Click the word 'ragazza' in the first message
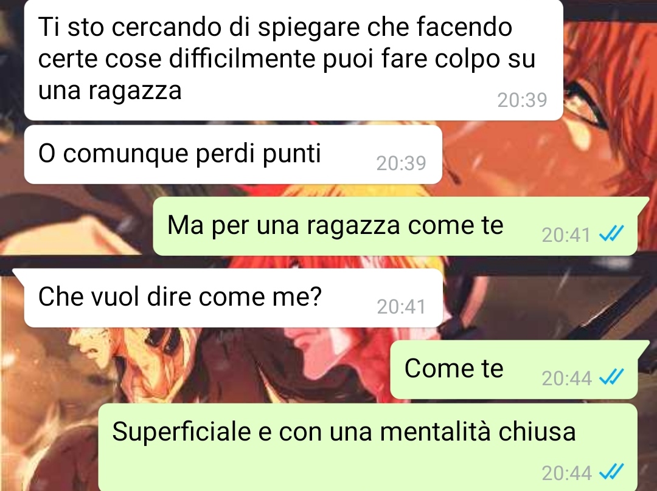 (x=135, y=91)
